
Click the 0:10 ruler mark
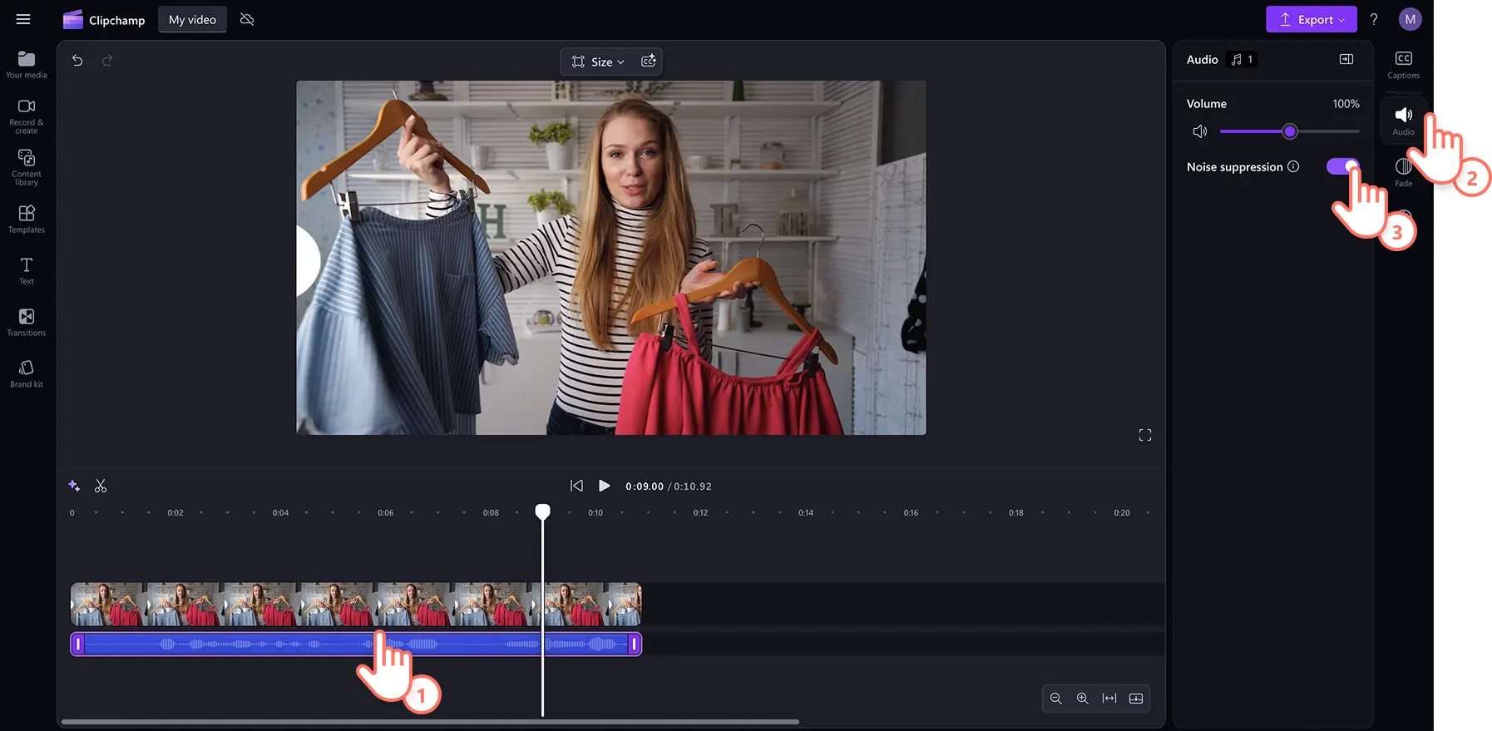coord(595,512)
